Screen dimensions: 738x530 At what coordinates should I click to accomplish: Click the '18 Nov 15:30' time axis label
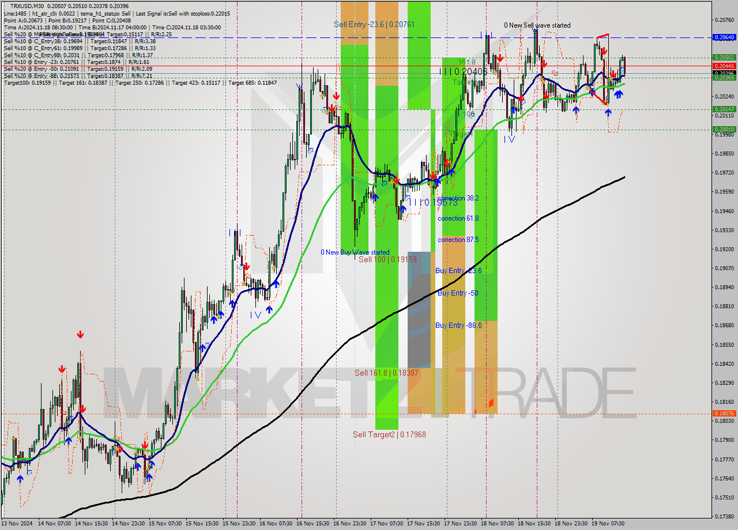click(x=534, y=524)
